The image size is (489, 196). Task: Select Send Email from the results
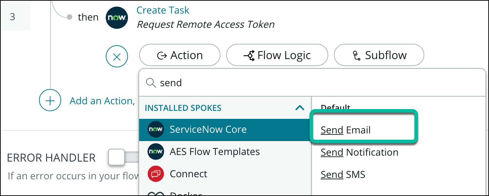pos(346,130)
